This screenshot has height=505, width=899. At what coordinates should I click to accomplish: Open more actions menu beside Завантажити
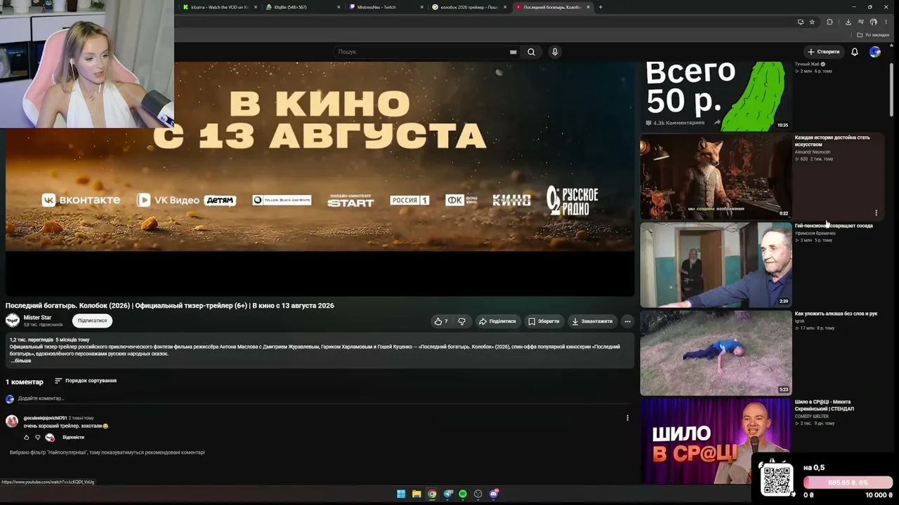point(627,321)
